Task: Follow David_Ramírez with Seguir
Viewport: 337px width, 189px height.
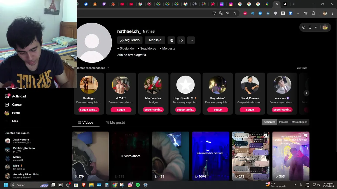Action: [250, 110]
